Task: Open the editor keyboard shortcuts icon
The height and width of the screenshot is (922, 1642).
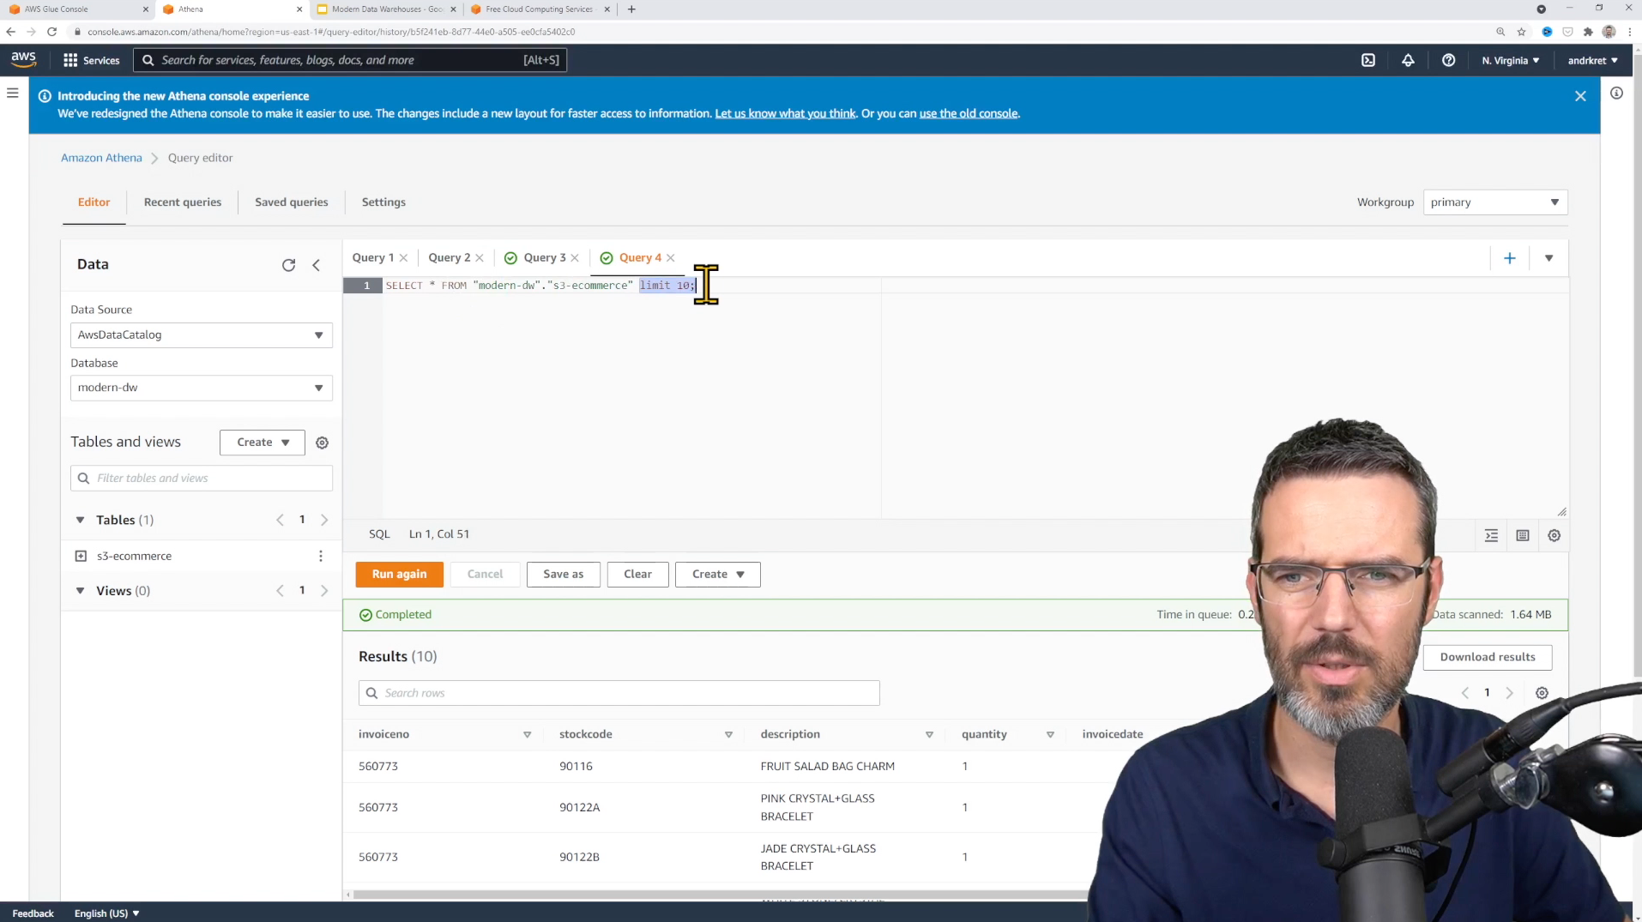Action: pos(1523,535)
